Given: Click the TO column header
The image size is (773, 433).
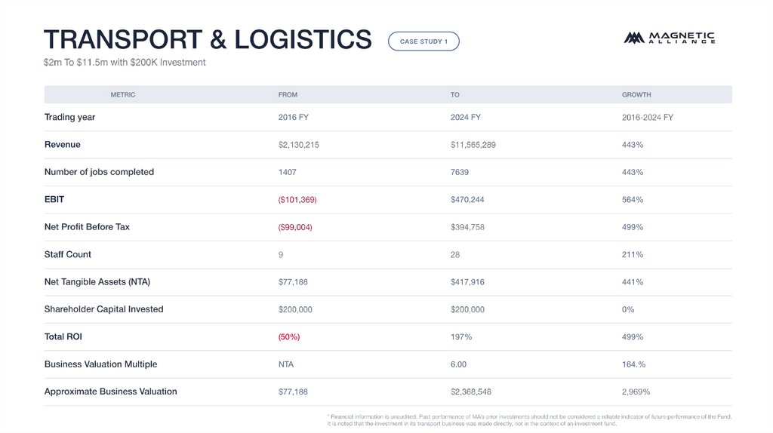Looking at the screenshot, I should (455, 95).
